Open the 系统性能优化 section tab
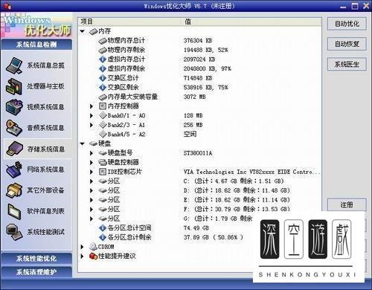The image size is (372, 290). click(36, 259)
